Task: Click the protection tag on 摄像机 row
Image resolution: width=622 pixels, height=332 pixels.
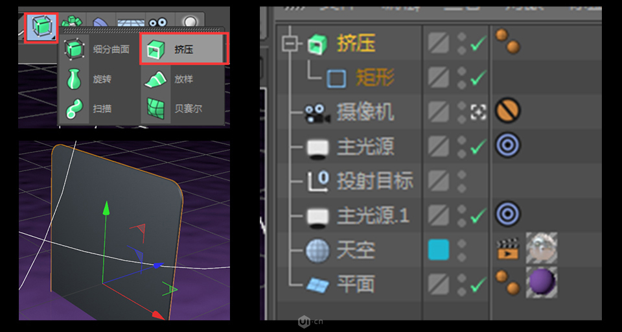Action: (508, 110)
